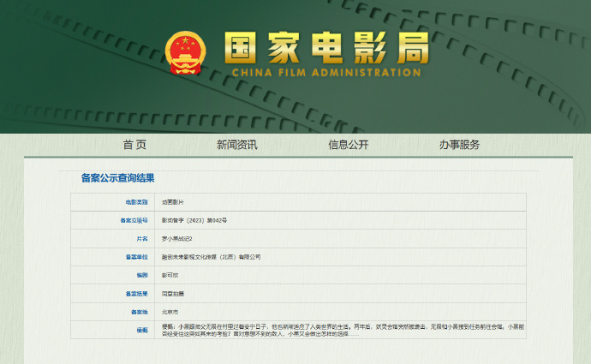Click the 国家电影局 banner title
This screenshot has width=591, height=364.
tap(327, 47)
